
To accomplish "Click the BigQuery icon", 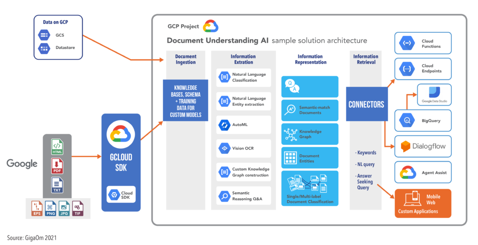I will [407, 120].
